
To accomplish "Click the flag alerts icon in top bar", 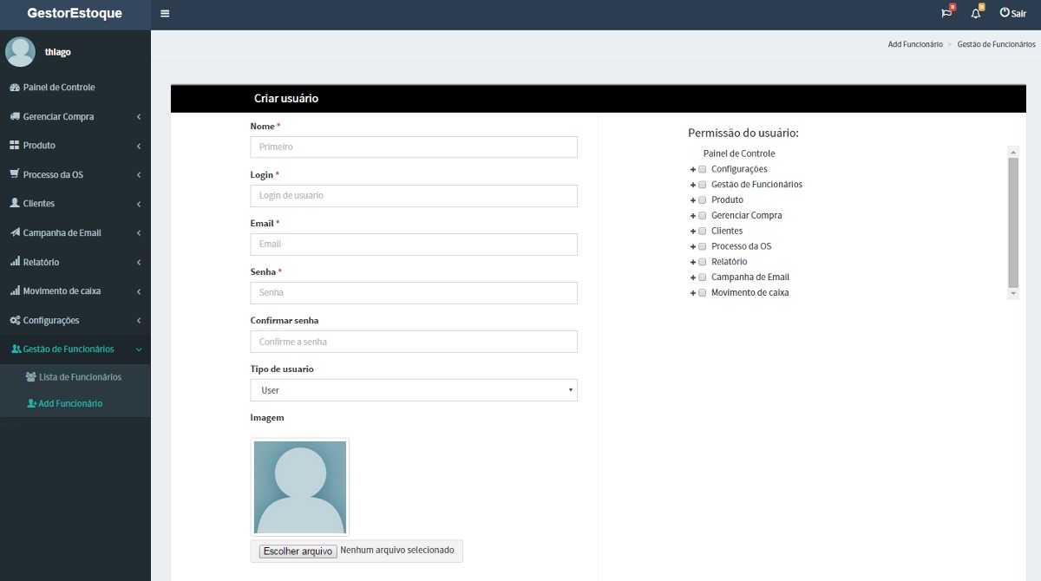I will point(946,14).
